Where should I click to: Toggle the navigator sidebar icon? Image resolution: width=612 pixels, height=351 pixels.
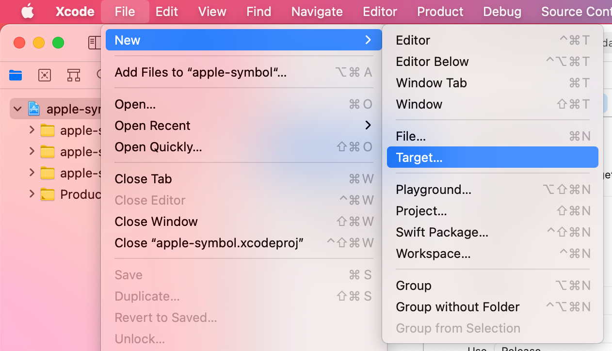click(x=94, y=43)
